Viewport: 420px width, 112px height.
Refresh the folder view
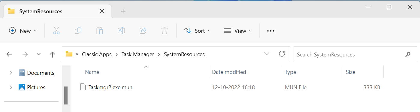pyautogui.click(x=282, y=54)
